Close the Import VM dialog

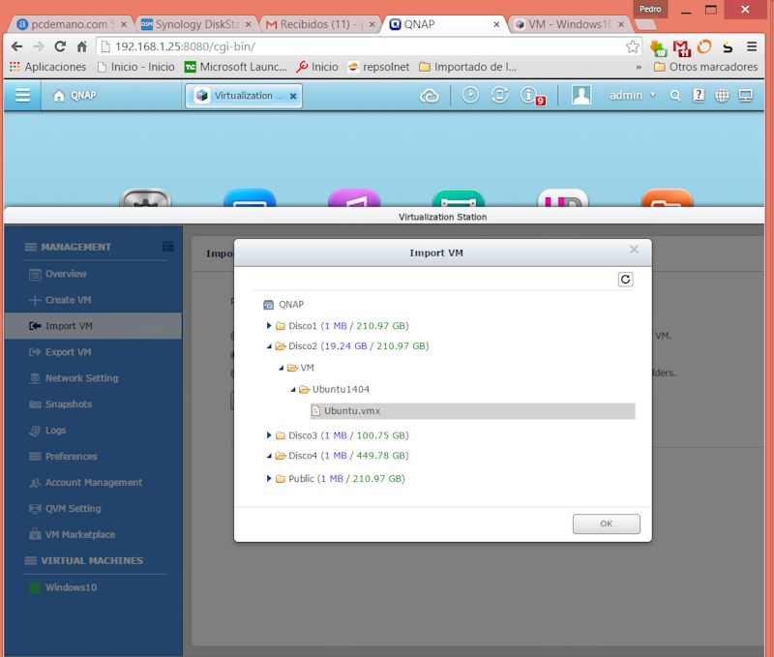634,250
